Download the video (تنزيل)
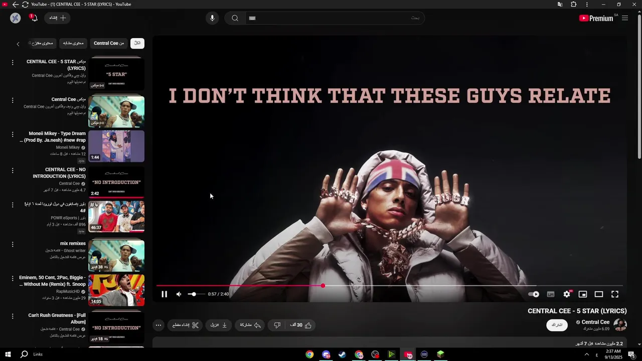 219,325
